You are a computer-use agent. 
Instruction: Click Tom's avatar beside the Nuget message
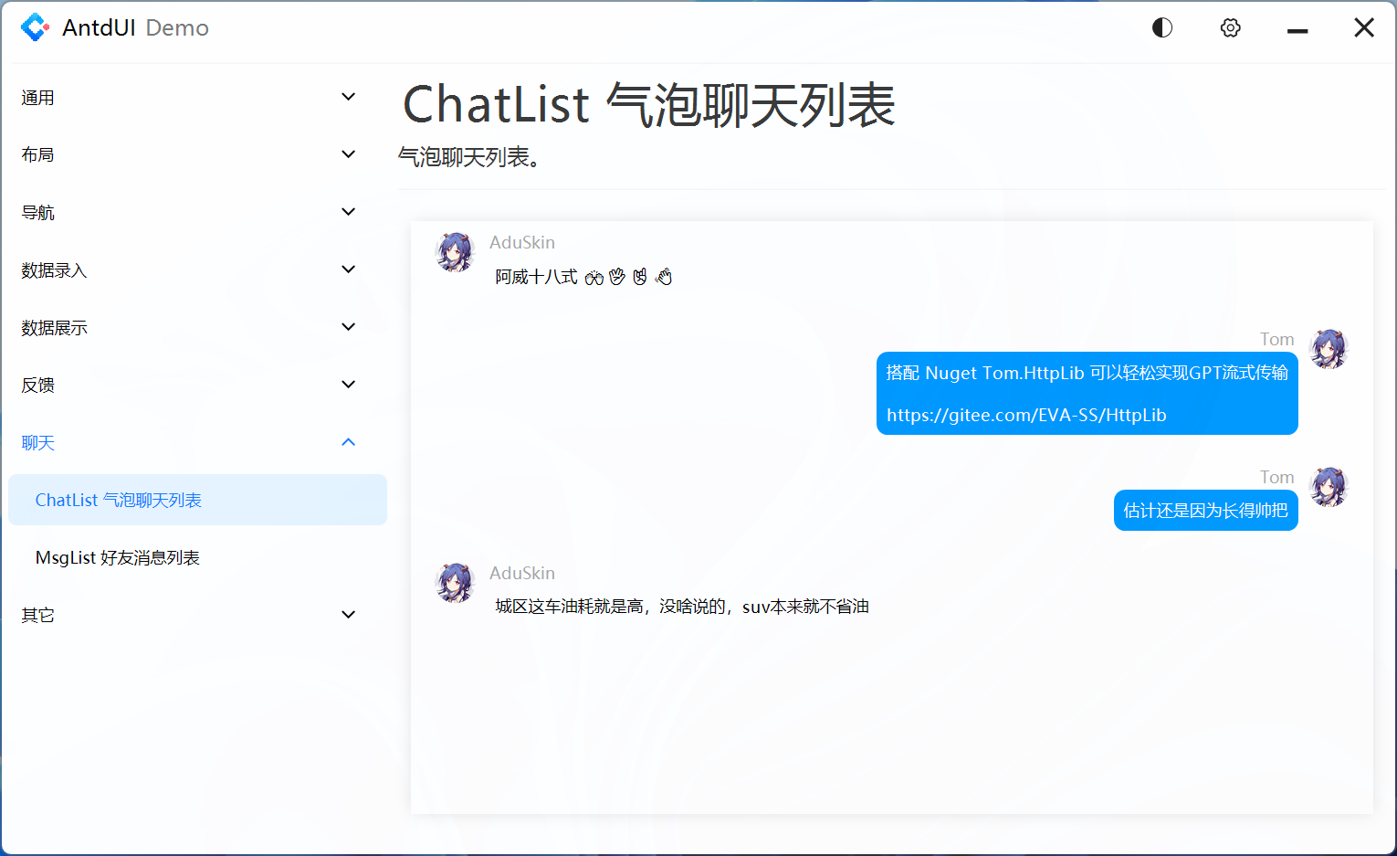point(1329,348)
